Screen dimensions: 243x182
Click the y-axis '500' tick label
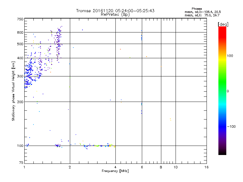coord(20,44)
